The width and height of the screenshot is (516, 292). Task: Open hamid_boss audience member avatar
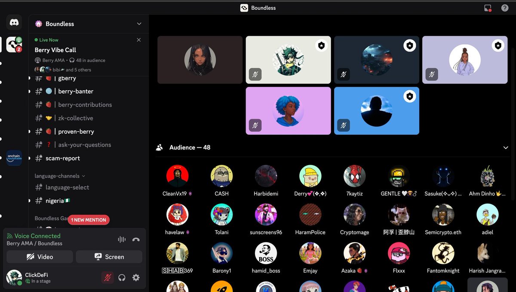[x=266, y=253]
